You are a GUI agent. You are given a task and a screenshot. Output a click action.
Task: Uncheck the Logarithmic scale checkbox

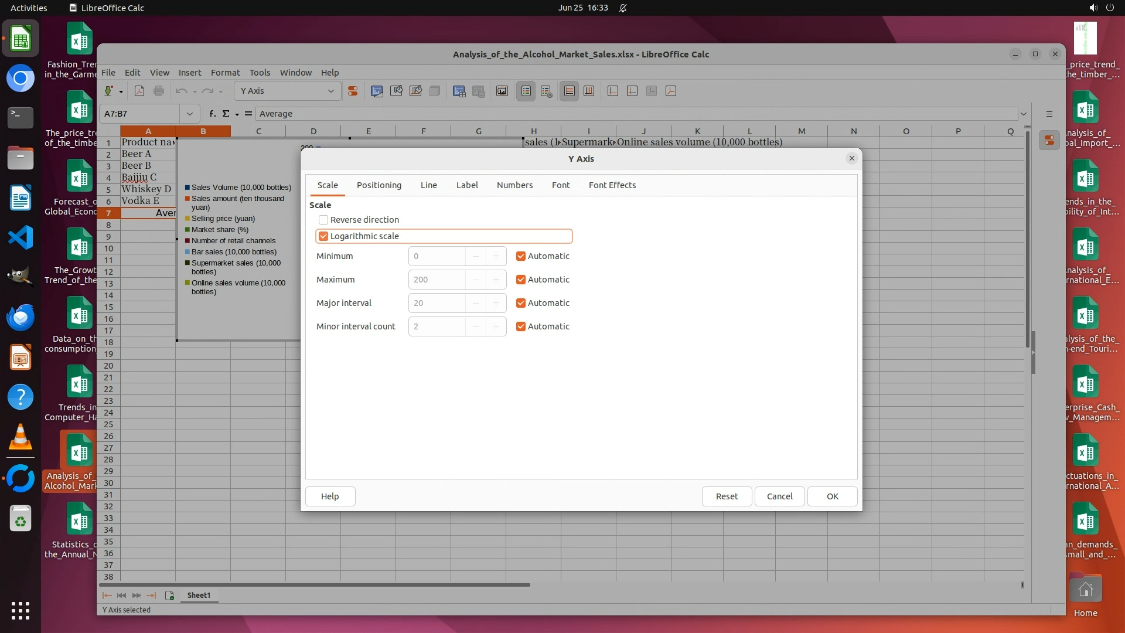[x=323, y=236]
